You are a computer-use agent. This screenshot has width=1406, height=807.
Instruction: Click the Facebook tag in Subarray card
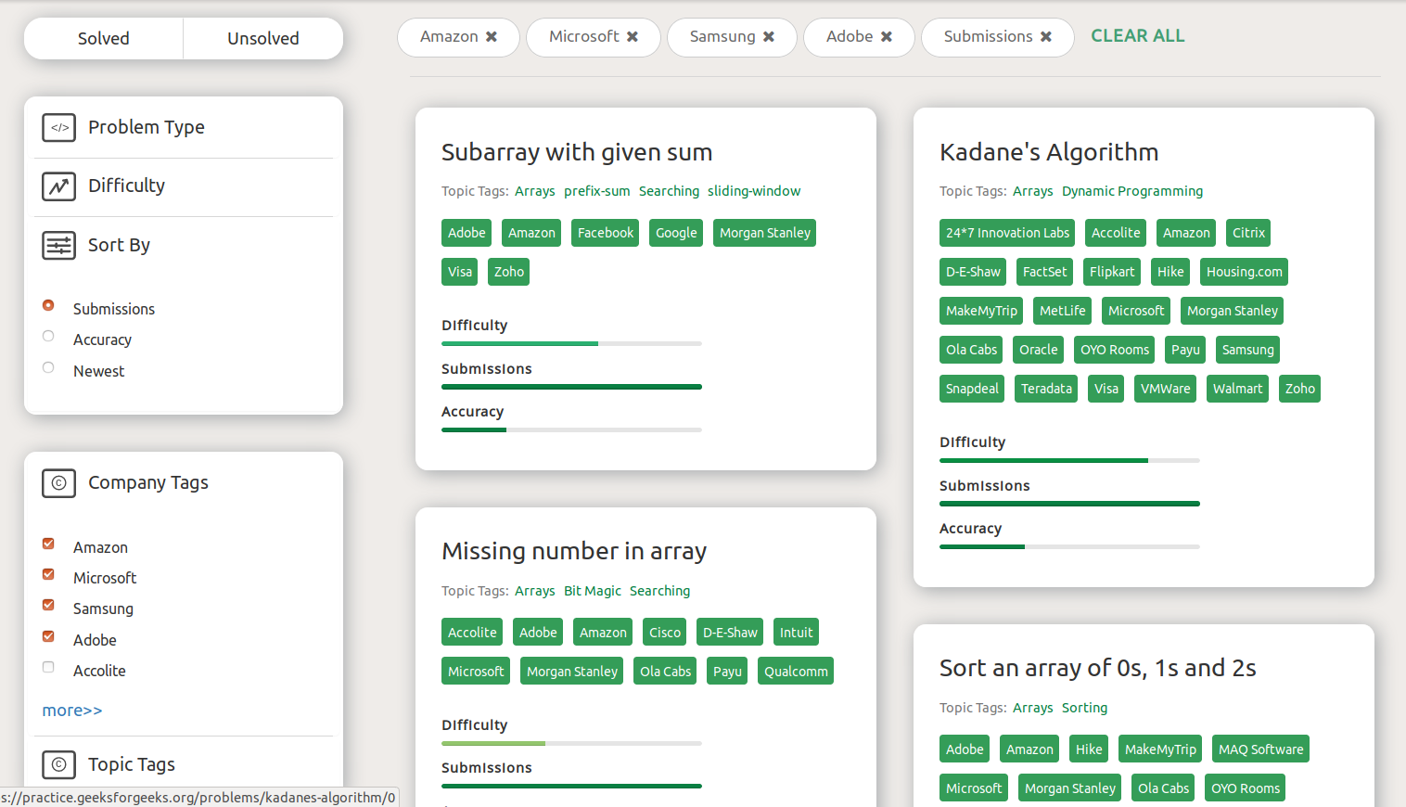click(x=606, y=233)
